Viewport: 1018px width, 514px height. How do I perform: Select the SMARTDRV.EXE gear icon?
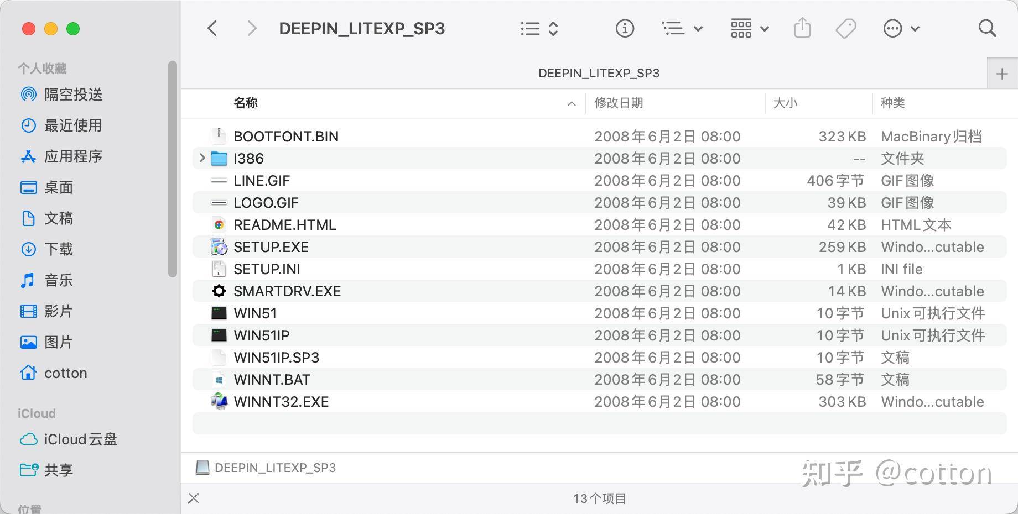[x=219, y=291]
